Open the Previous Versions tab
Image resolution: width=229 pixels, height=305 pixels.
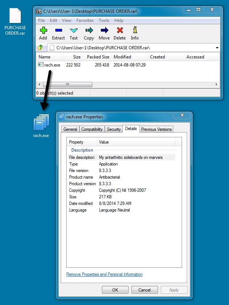[157, 129]
